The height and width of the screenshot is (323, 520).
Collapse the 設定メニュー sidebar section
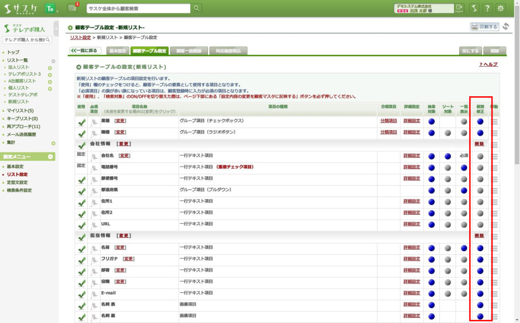point(50,157)
